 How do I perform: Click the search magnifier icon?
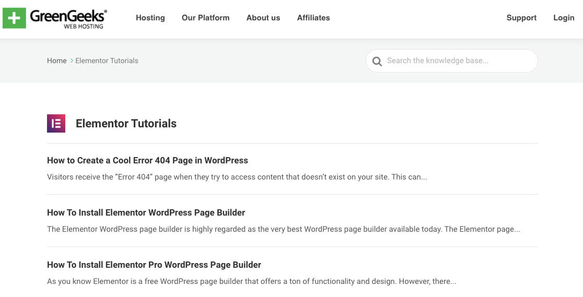(377, 62)
